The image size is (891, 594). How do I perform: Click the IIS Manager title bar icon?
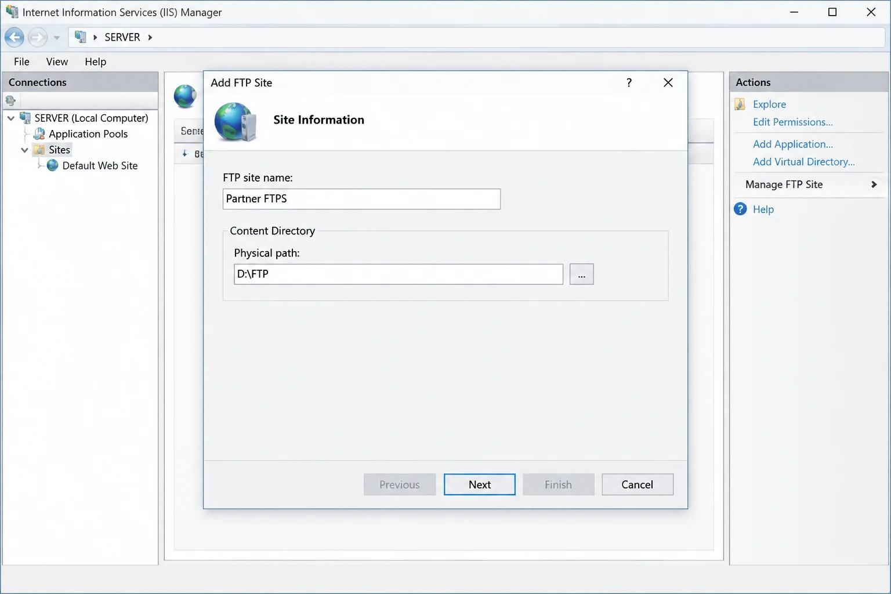pos(12,12)
